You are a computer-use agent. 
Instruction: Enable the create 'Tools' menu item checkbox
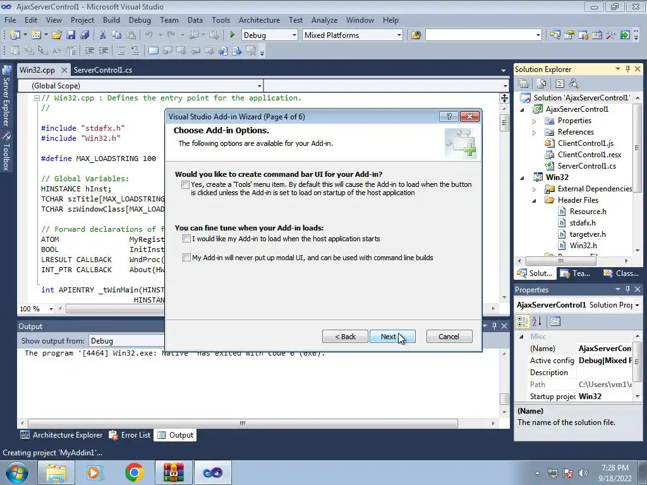click(x=186, y=185)
